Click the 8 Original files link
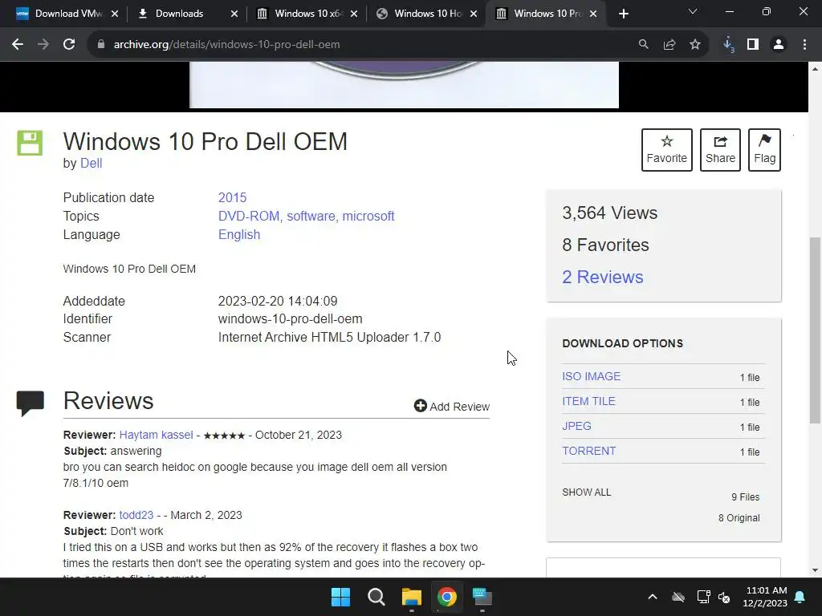This screenshot has width=822, height=616. click(x=739, y=518)
